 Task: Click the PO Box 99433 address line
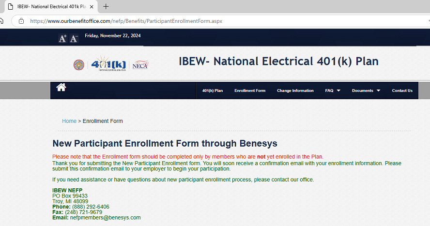[x=70, y=196]
